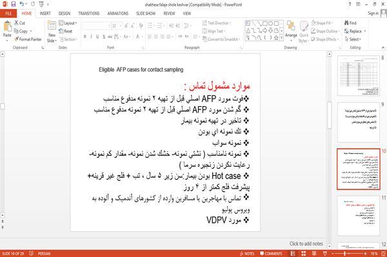The height and width of the screenshot is (257, 387).
Task: Undo the last action
Action: [22, 5]
